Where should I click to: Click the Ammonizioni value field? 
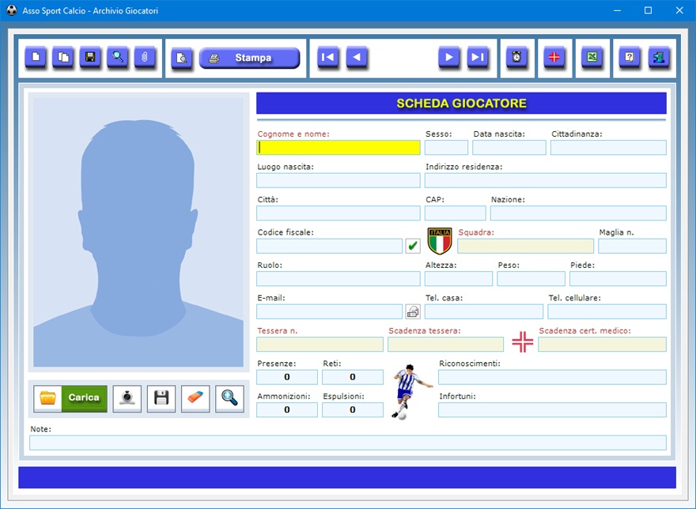pyautogui.click(x=287, y=410)
